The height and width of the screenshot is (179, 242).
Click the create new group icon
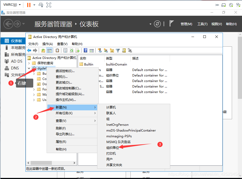106,51
